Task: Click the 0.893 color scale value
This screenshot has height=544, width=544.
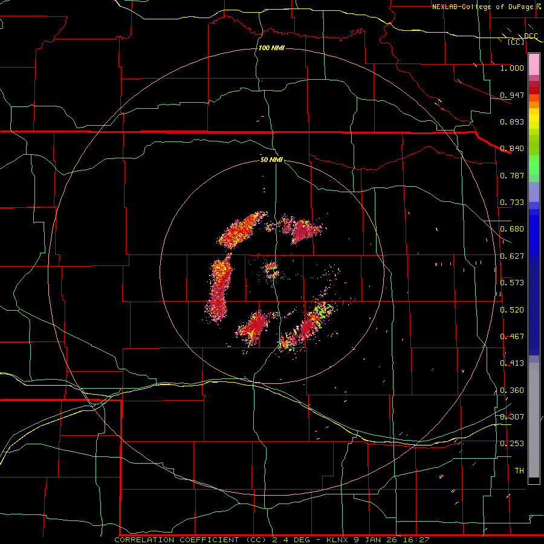Action: pos(512,121)
